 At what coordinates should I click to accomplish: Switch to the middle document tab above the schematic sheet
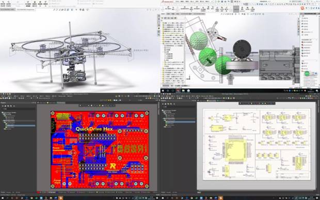[212, 100]
